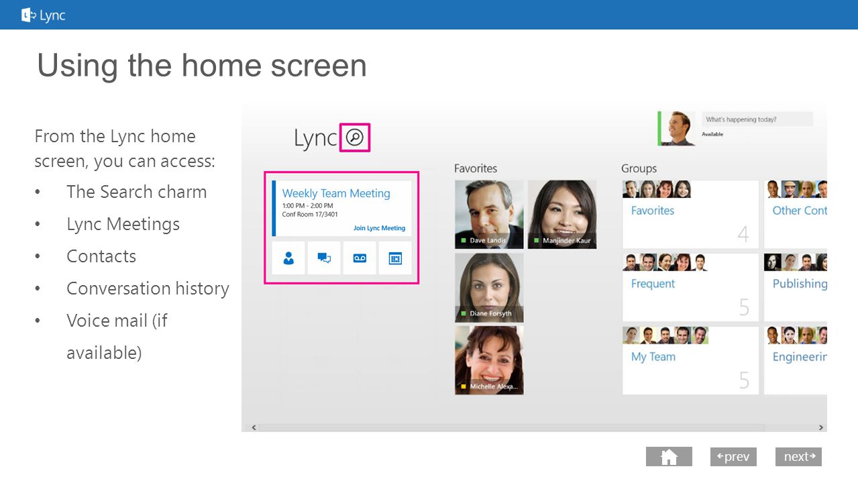This screenshot has width=858, height=483.
Task: Click the 'Conf Room 17/3401' text
Action: click(310, 215)
